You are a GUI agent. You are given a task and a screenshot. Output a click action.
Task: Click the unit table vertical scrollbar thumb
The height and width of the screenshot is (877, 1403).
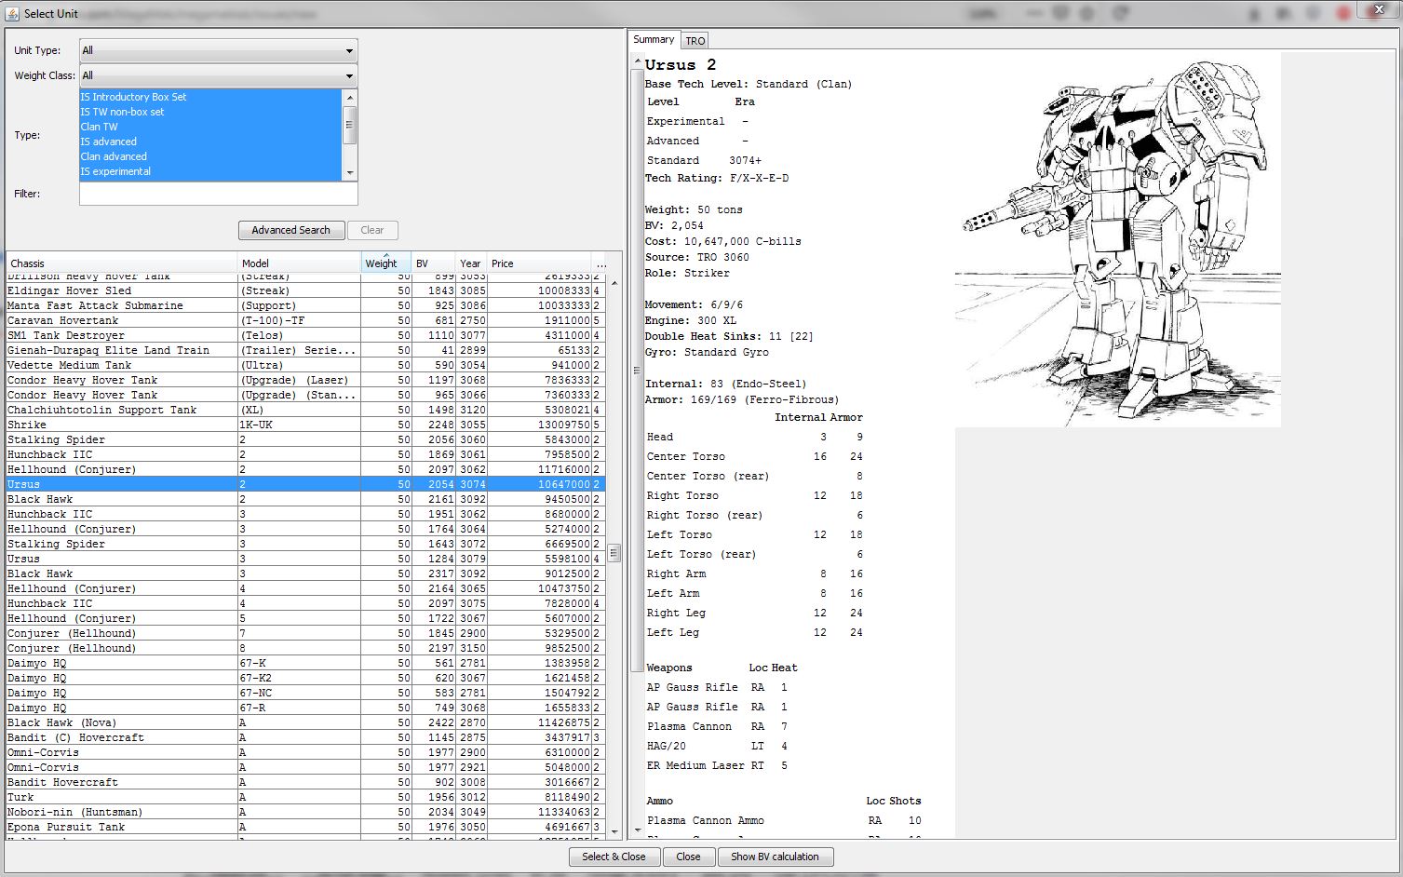[614, 553]
